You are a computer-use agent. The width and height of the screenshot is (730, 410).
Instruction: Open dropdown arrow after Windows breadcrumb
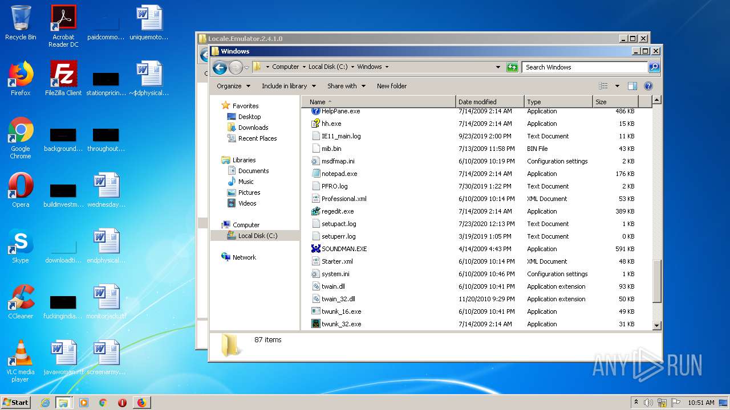[387, 67]
